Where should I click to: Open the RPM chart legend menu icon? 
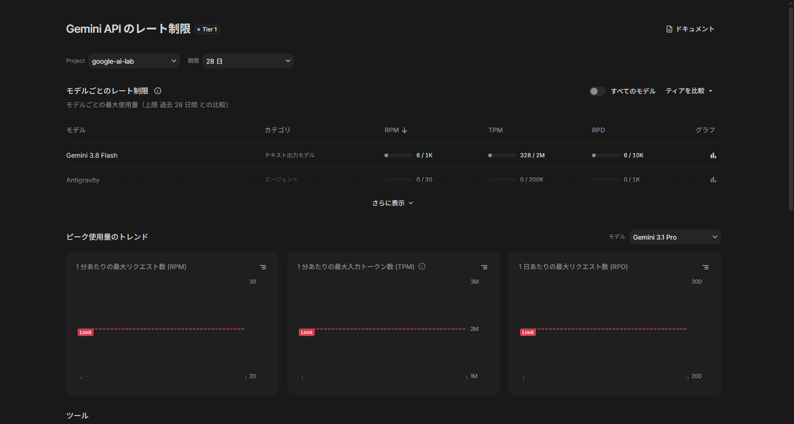point(263,267)
